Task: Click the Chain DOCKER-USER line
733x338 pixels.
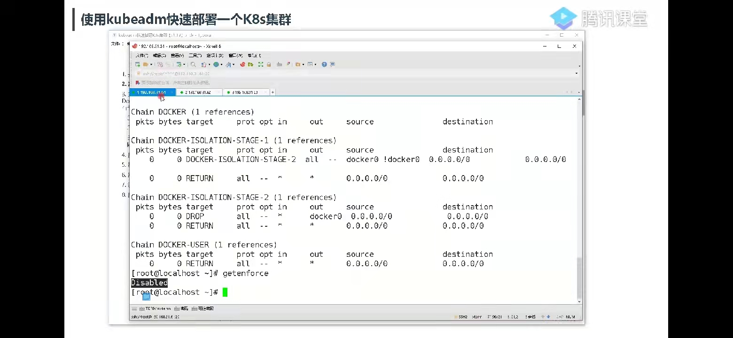Action: click(204, 245)
